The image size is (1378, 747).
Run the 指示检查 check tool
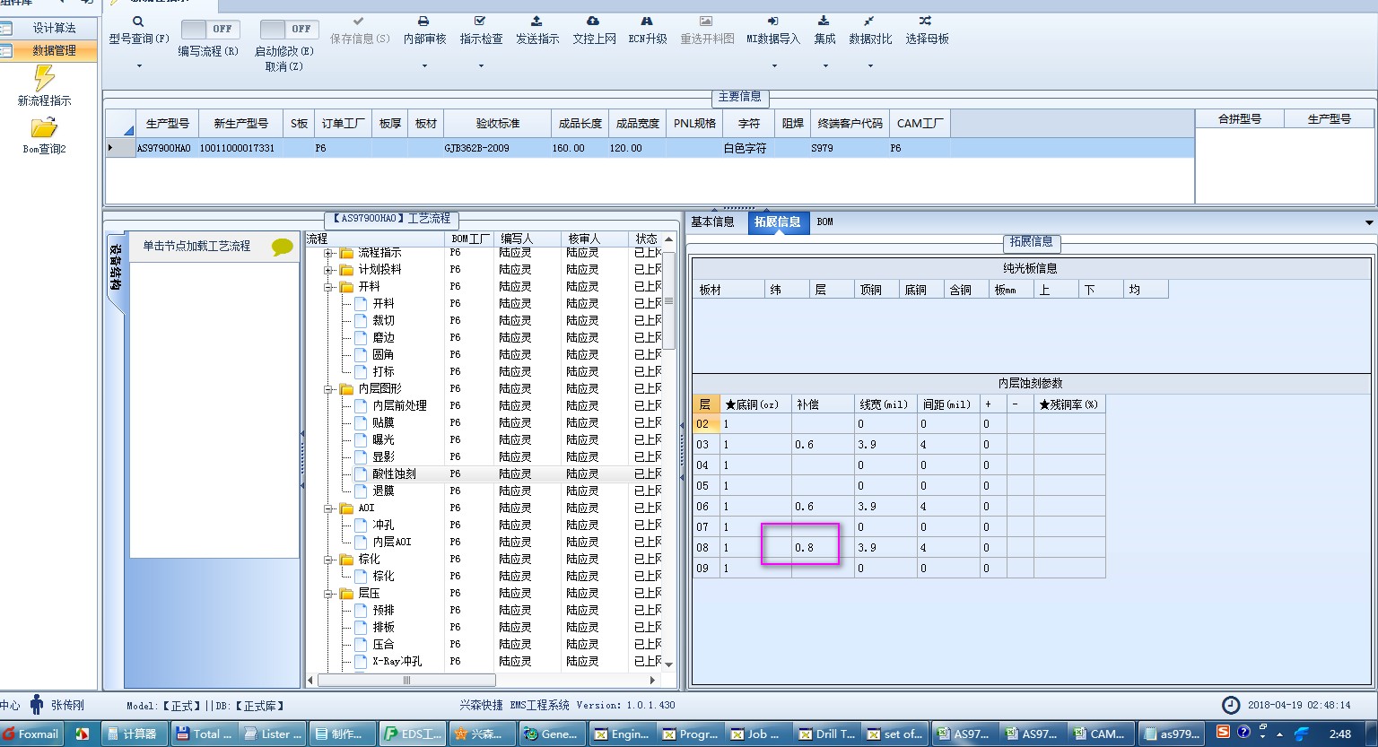pyautogui.click(x=481, y=30)
